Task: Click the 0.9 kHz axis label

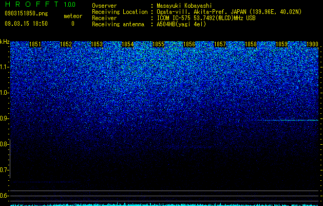Action: tap(4, 118)
